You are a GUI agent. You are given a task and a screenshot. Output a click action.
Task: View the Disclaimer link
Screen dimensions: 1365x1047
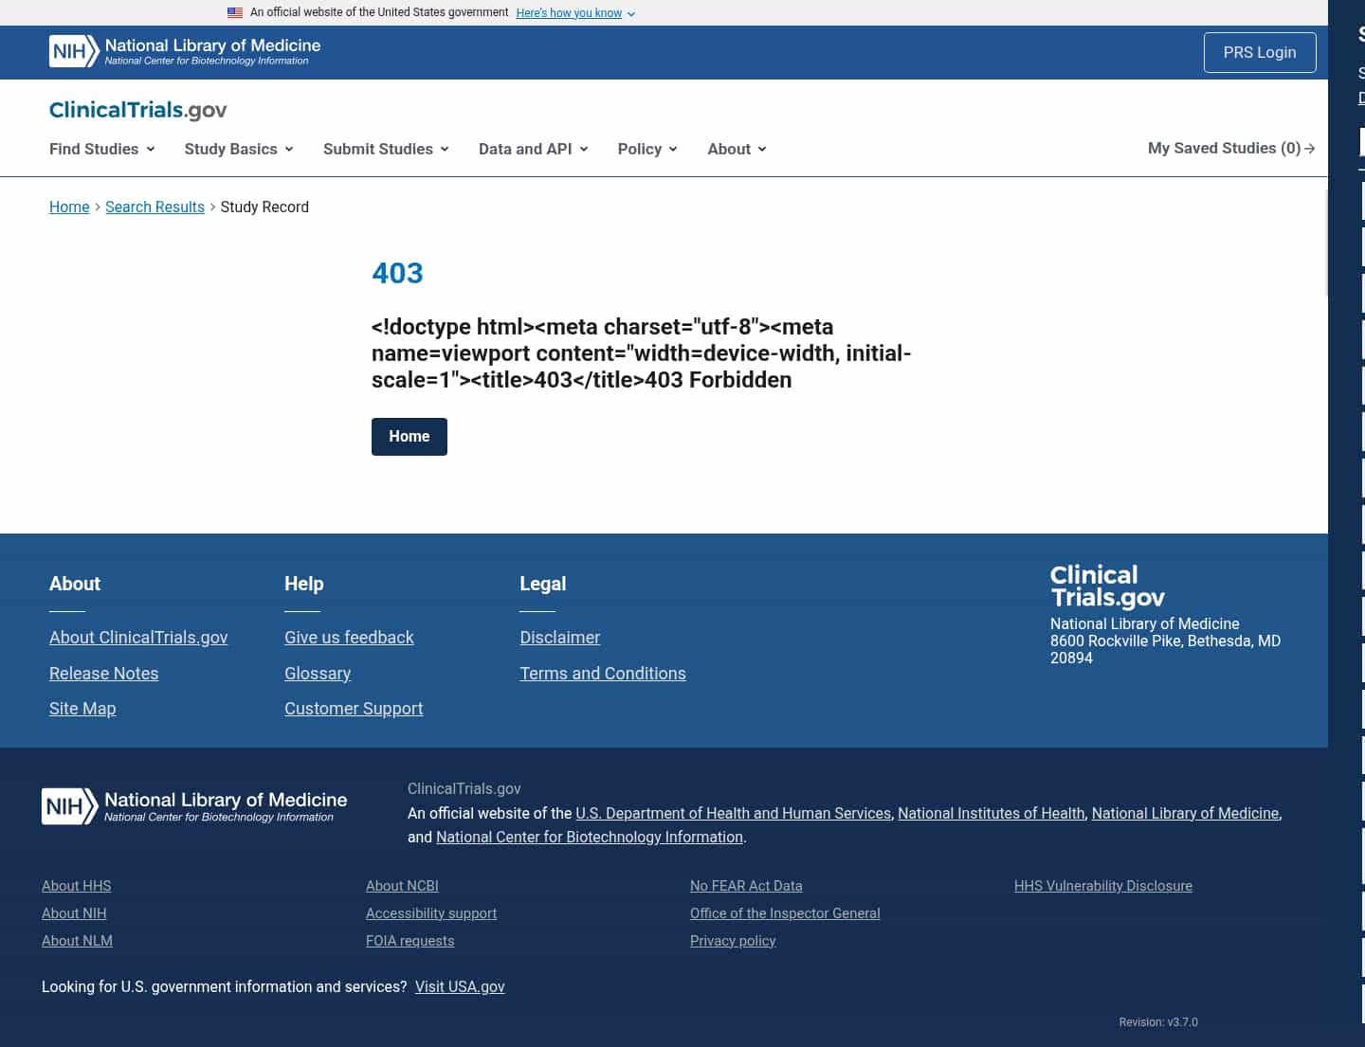(x=560, y=638)
